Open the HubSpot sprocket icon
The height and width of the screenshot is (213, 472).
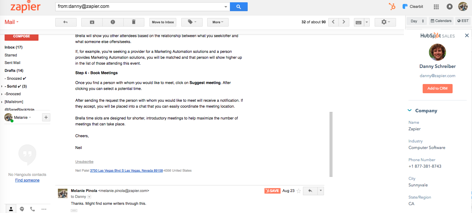392,7
